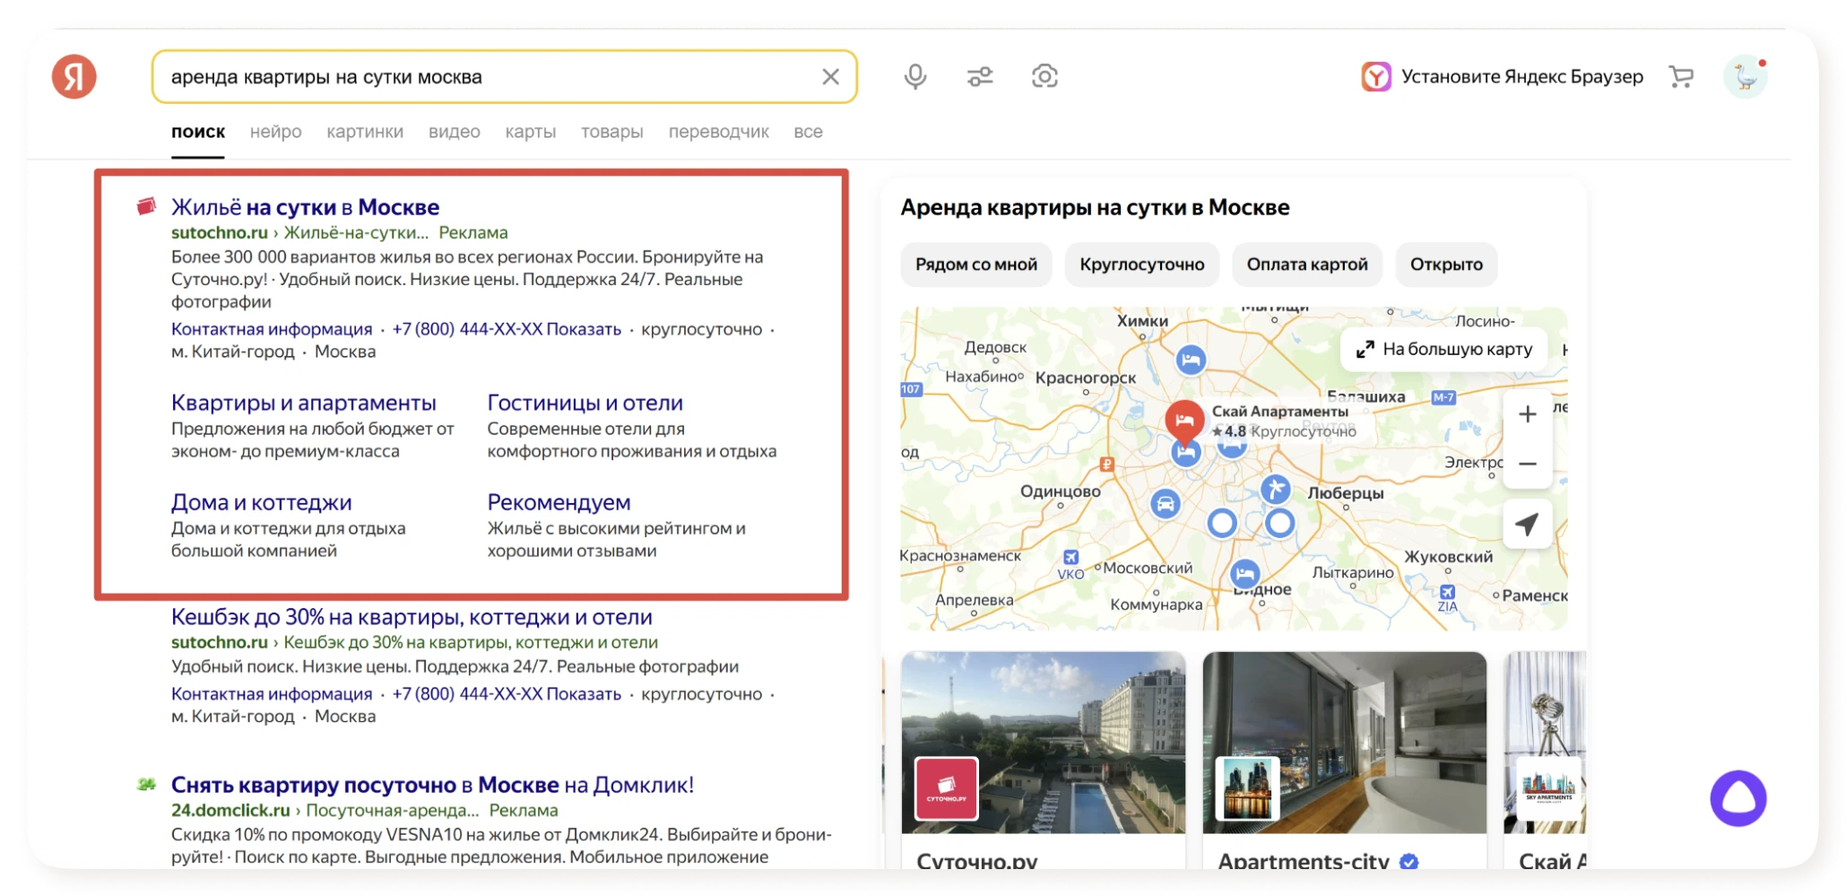Open 'Гостиницы и отели' sitelink
The height and width of the screenshot is (896, 1846).
[x=585, y=403]
